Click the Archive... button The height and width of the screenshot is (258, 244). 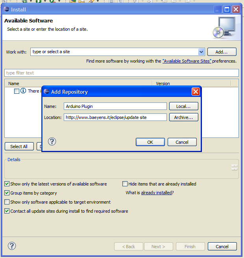pyautogui.click(x=183, y=117)
